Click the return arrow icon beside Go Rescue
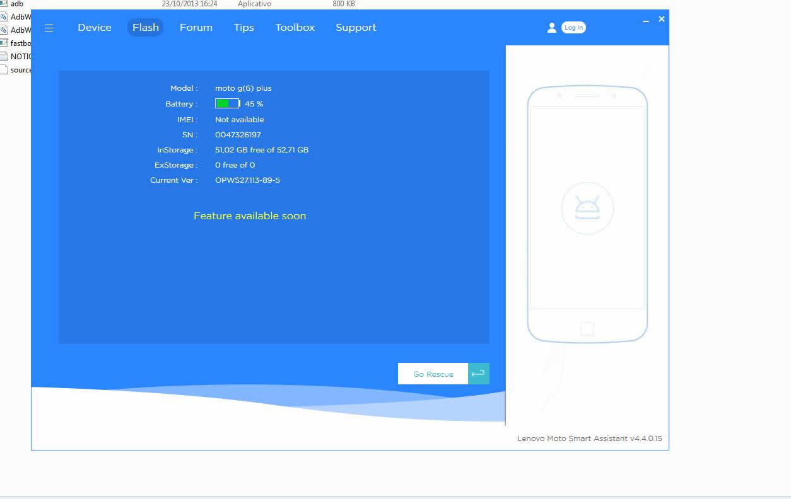 coord(479,374)
